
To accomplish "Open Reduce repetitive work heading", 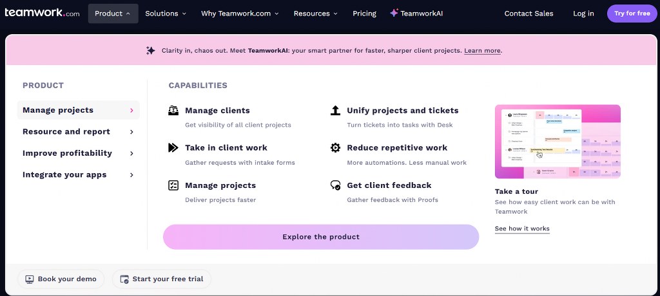I will click(397, 147).
